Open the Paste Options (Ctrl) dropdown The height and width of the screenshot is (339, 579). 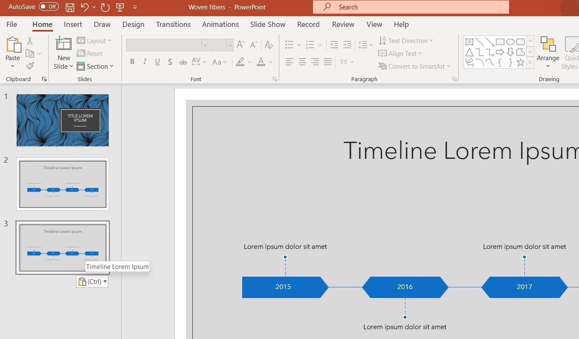point(92,282)
